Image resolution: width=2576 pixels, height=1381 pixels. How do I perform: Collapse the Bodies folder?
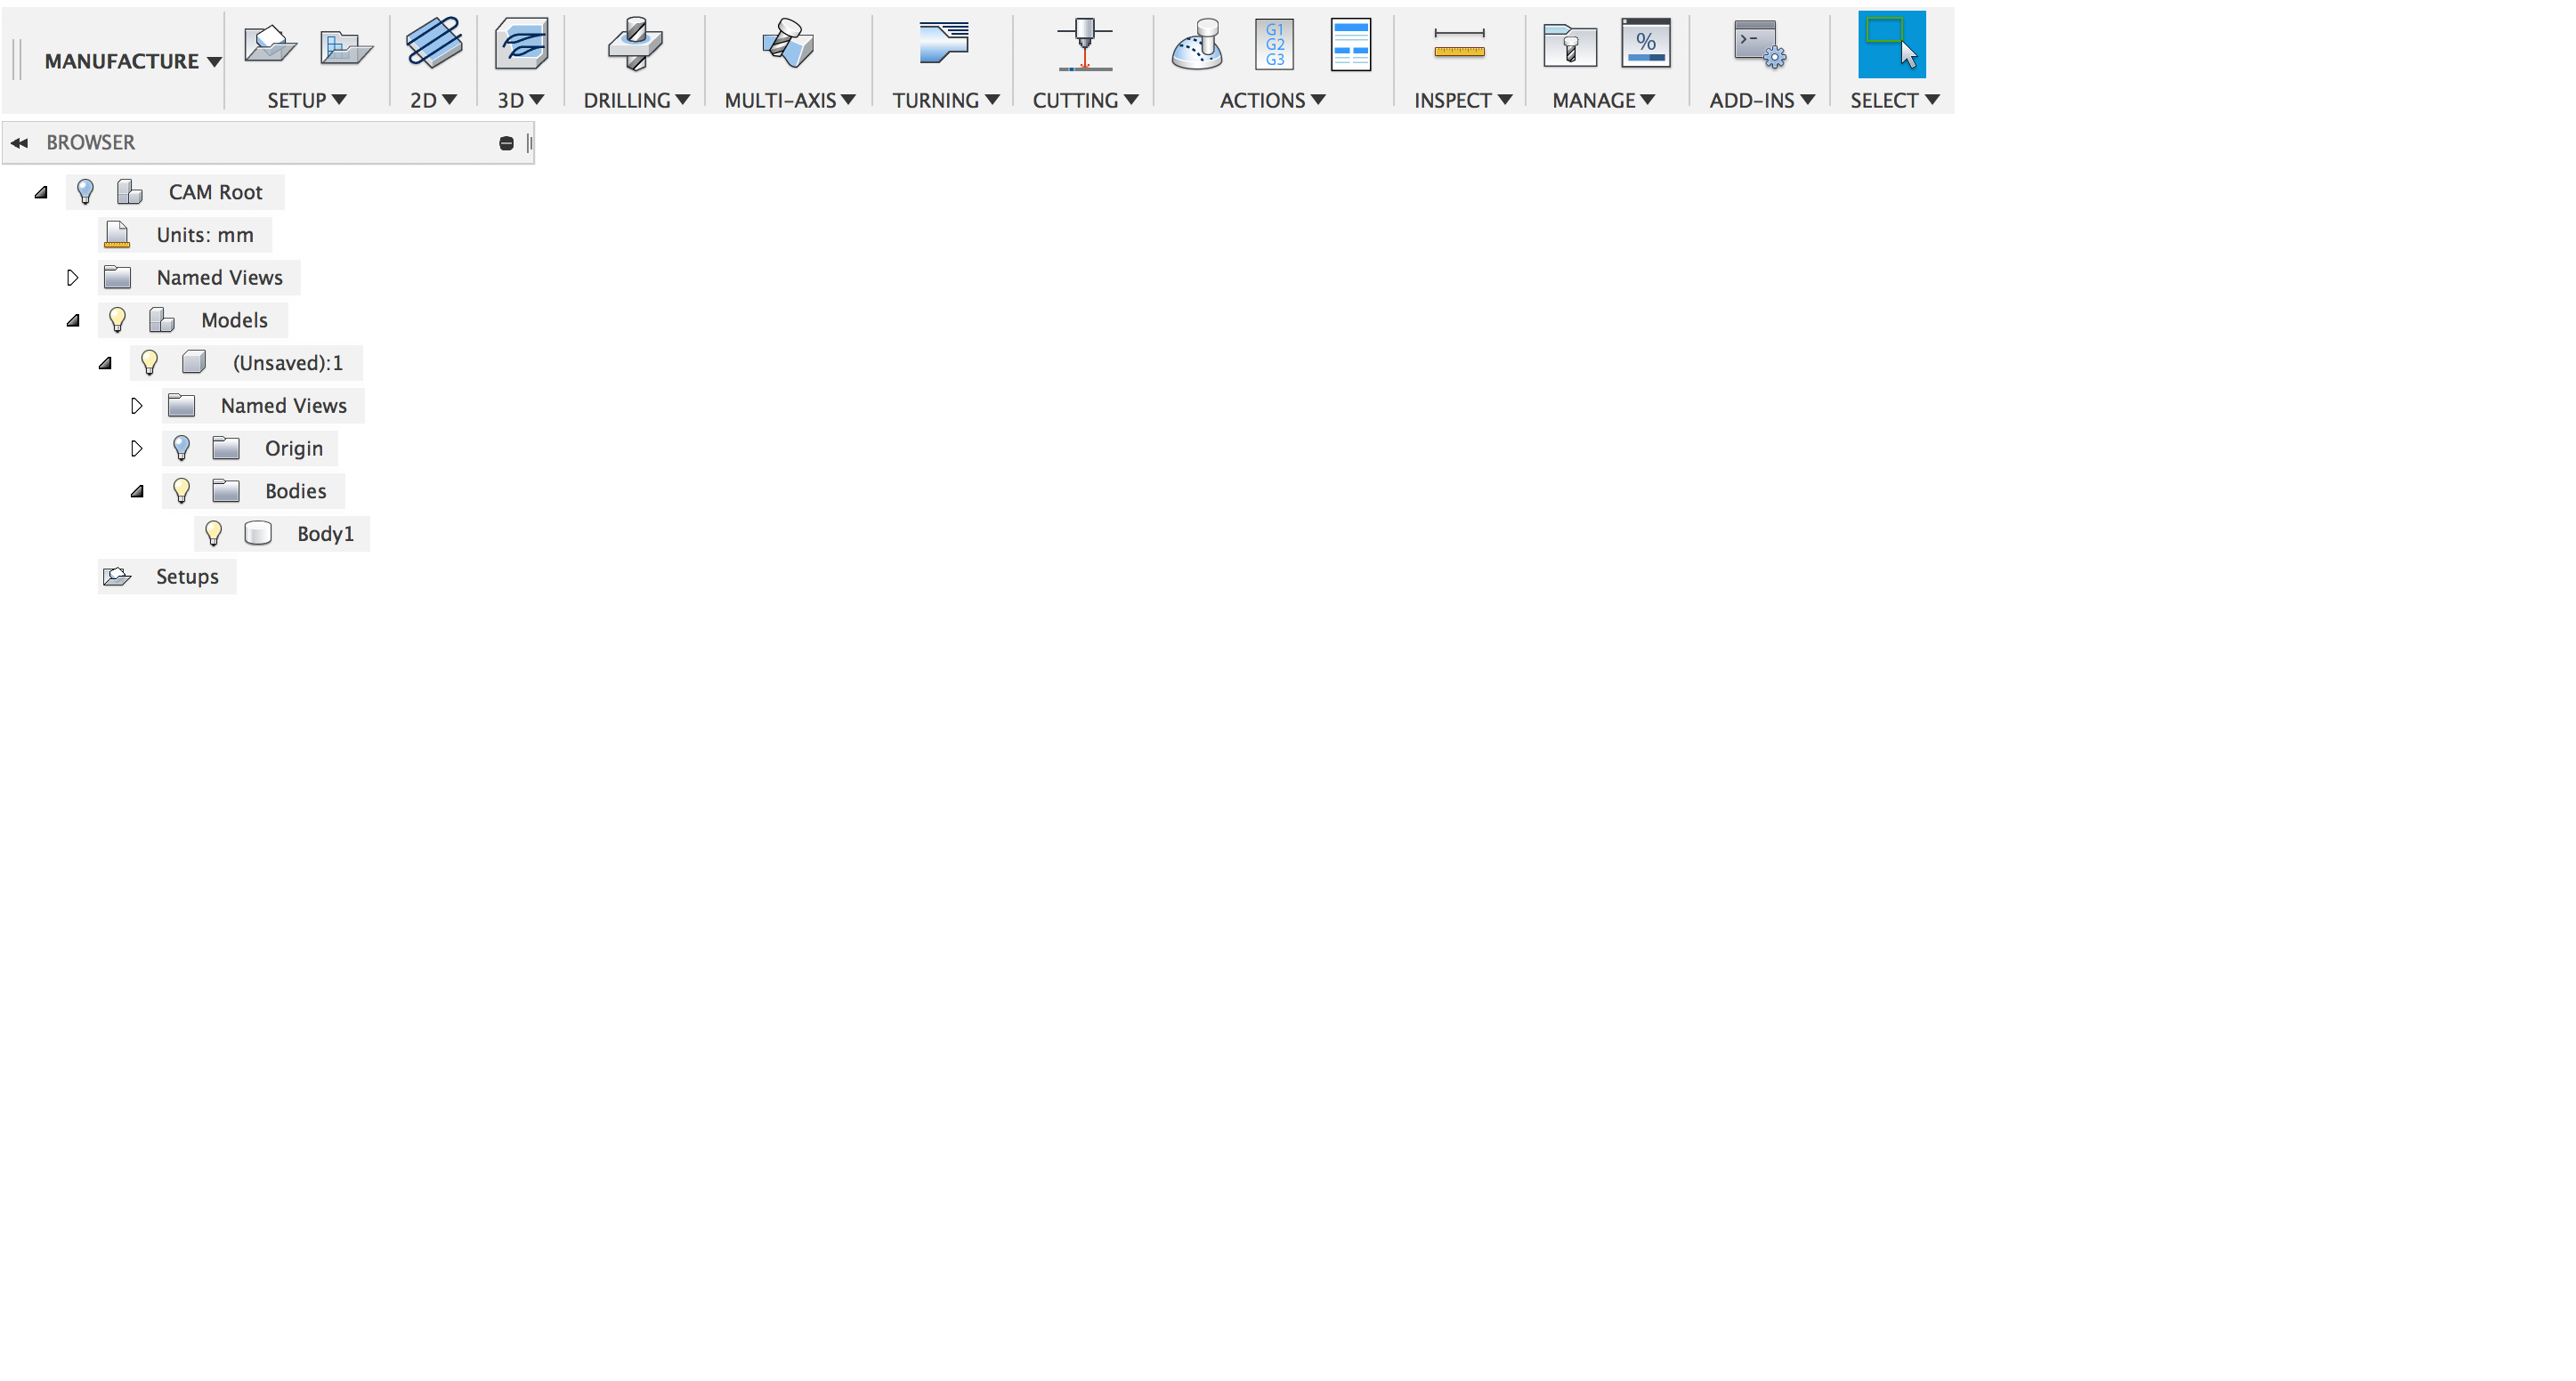point(137,491)
